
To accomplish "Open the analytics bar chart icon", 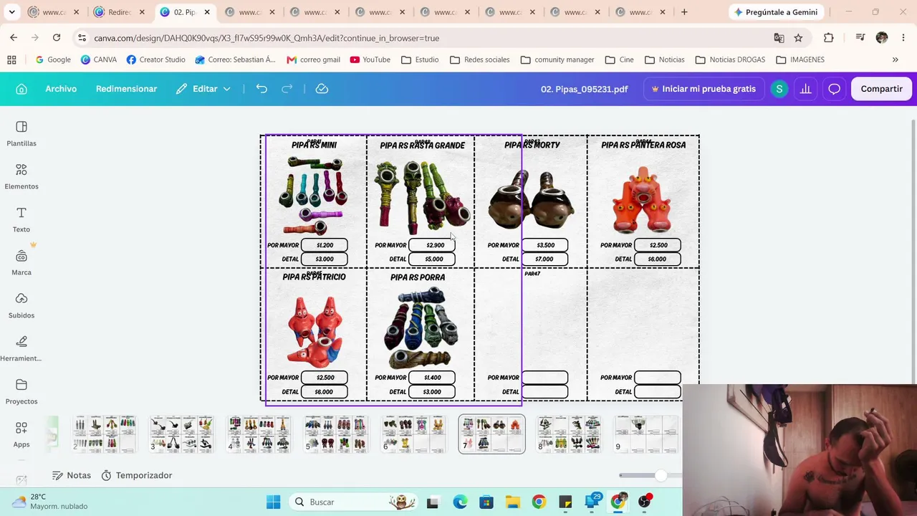I will [806, 89].
